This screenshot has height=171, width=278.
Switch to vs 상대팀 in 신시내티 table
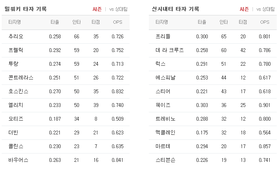(x=265, y=9)
